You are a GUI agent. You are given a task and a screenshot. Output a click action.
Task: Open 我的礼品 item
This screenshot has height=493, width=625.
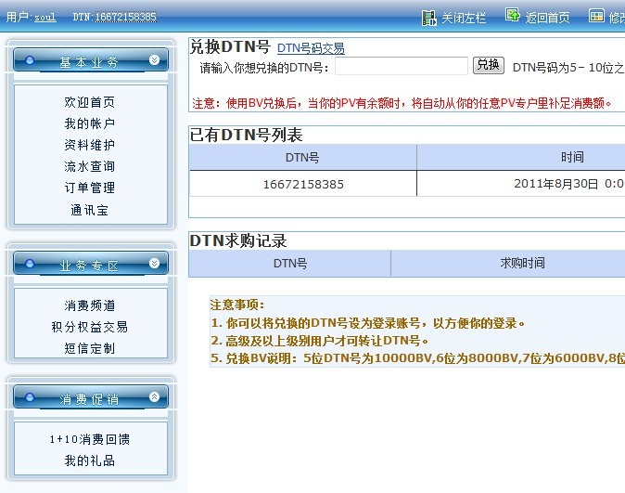[x=90, y=461]
